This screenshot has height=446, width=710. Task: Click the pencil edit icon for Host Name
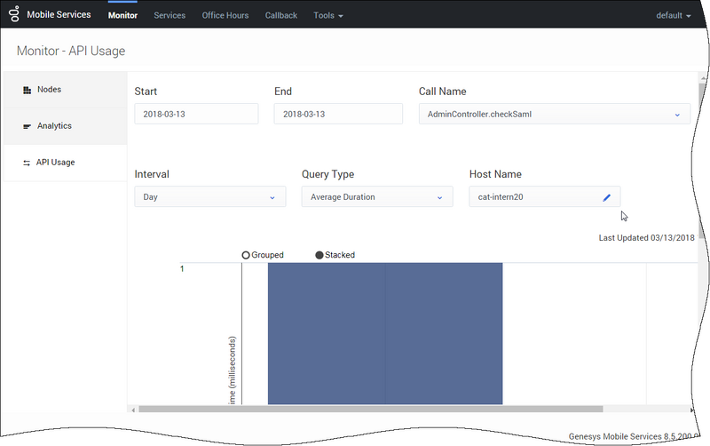point(607,197)
